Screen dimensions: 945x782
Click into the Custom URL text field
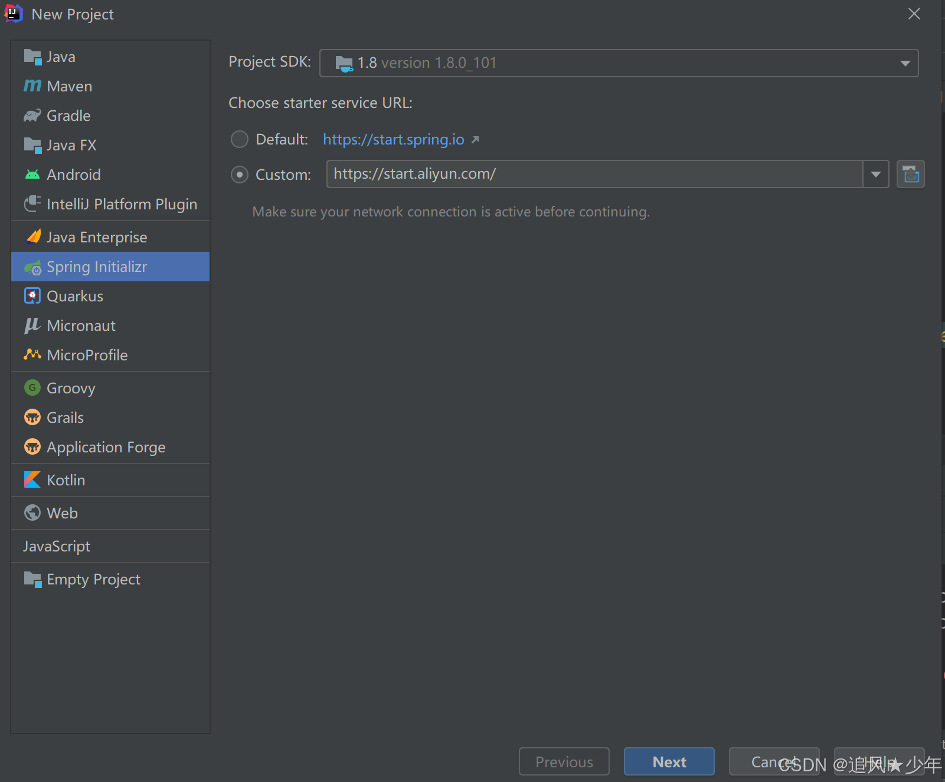pyautogui.click(x=595, y=175)
